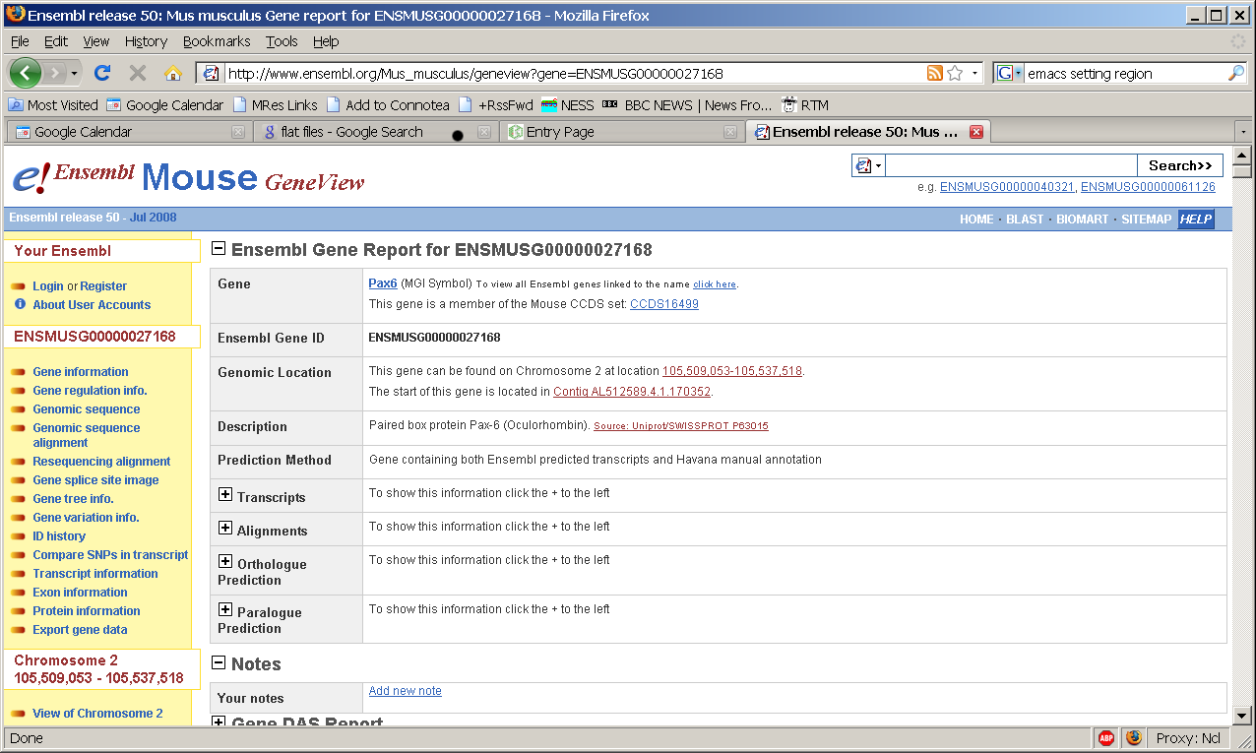Click the RSS feed icon in address bar
The image size is (1256, 753).
click(934, 74)
